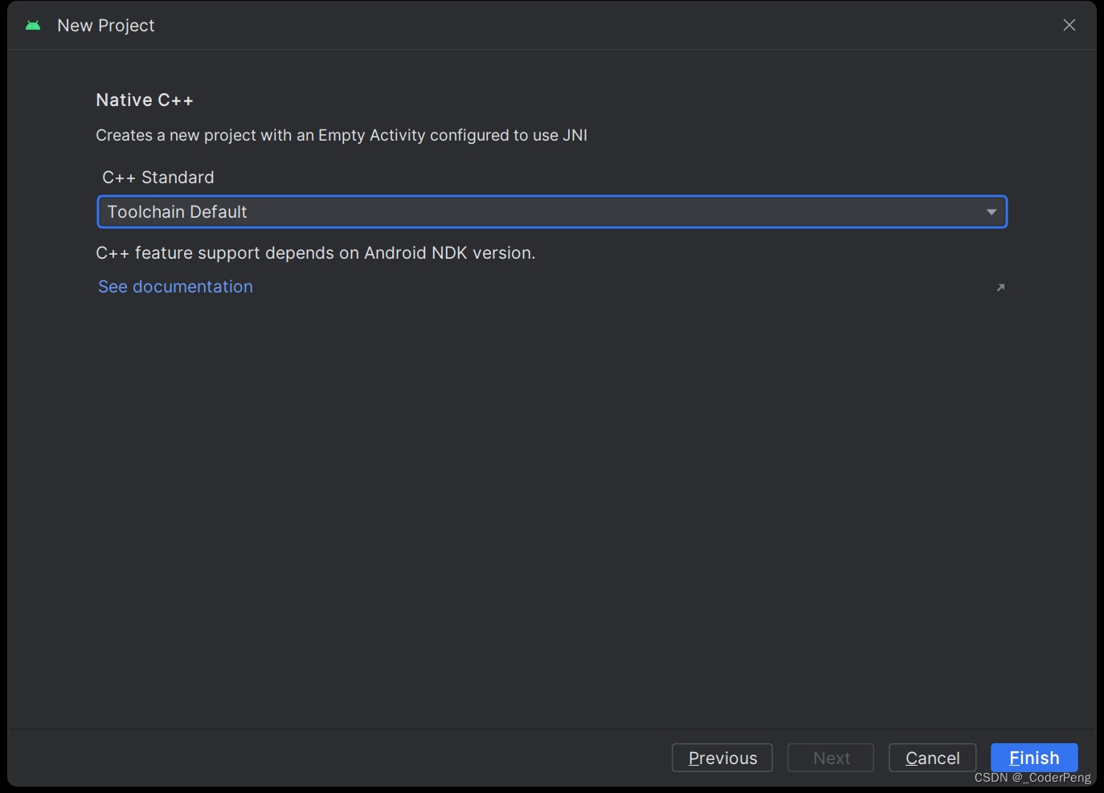Click the New Project window title
The height and width of the screenshot is (793, 1104).
click(106, 26)
